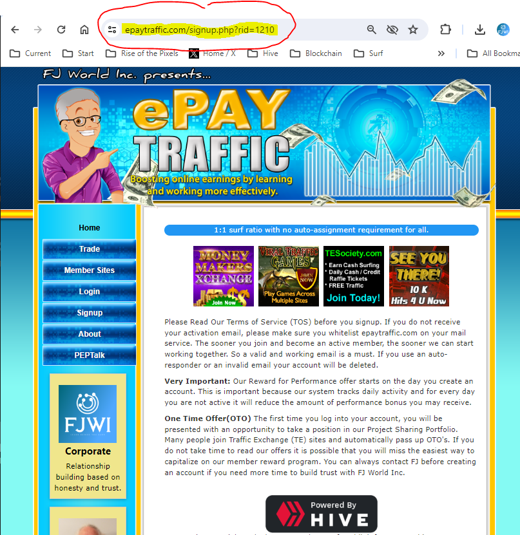Image resolution: width=520 pixels, height=535 pixels.
Task: Click the 'One Time Offer(OTO)' bold text
Action: point(207,418)
